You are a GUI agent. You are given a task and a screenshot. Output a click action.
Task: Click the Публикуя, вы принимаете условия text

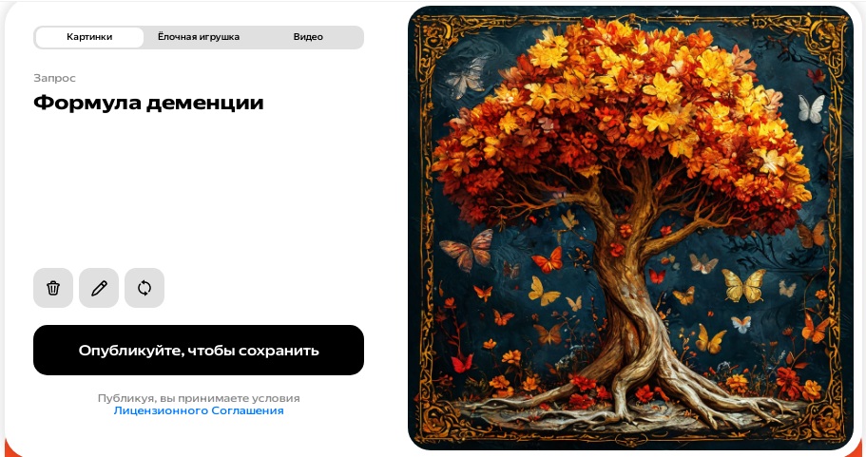tap(199, 398)
